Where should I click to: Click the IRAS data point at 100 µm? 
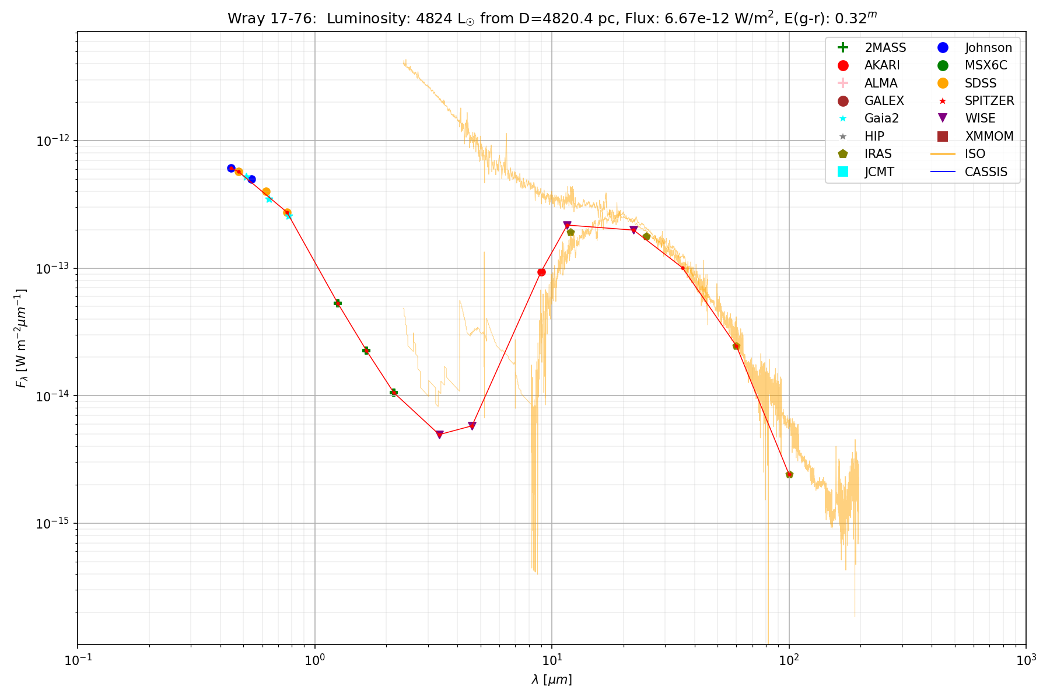[789, 474]
